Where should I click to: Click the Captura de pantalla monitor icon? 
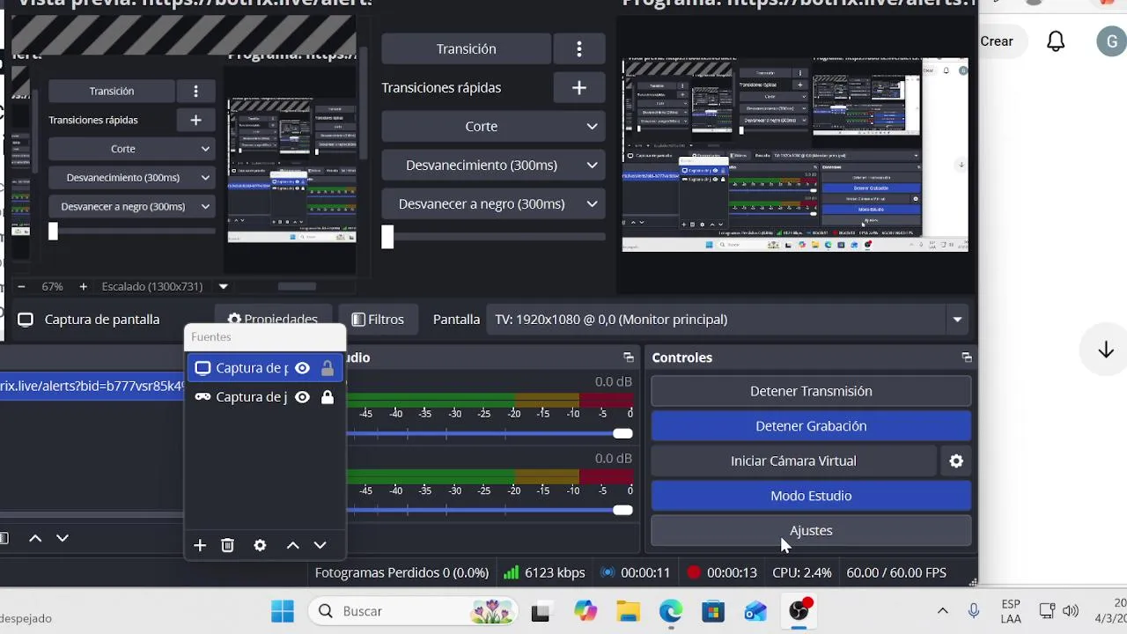point(26,320)
